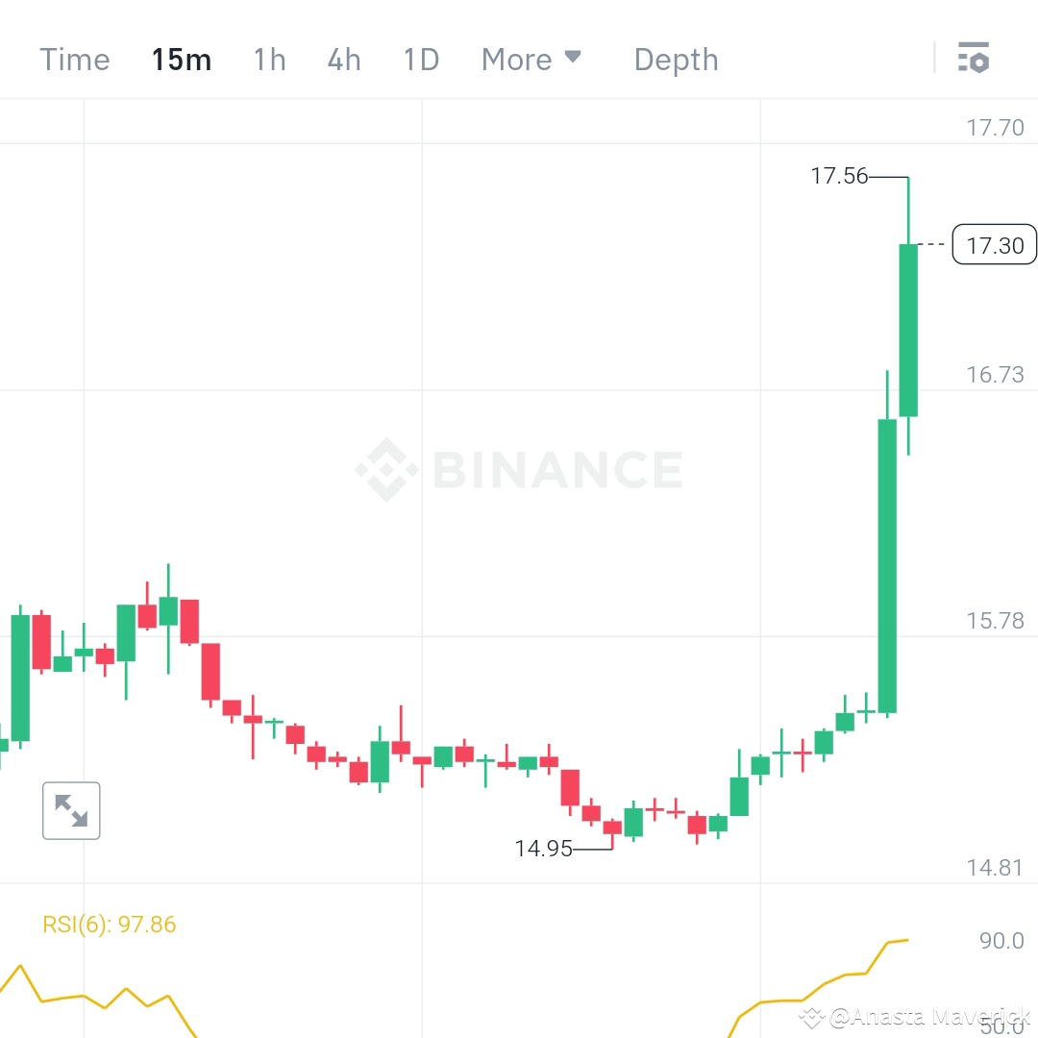The image size is (1038, 1038).
Task: Enable the 1h timeframe
Action: 269,59
